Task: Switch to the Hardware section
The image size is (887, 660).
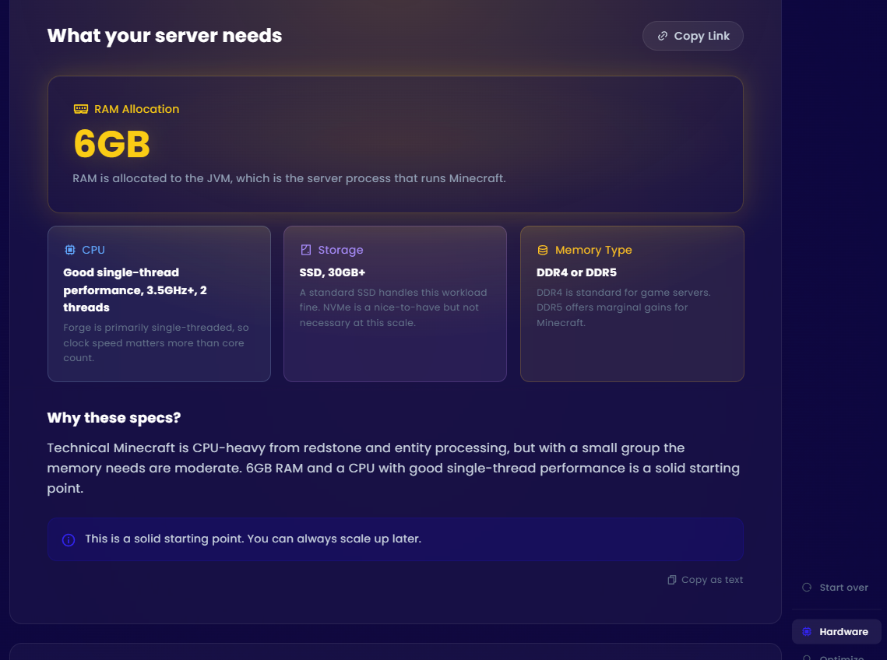Action: click(836, 631)
